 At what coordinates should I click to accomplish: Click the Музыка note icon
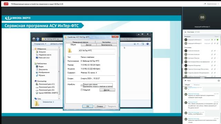tap(37, 75)
